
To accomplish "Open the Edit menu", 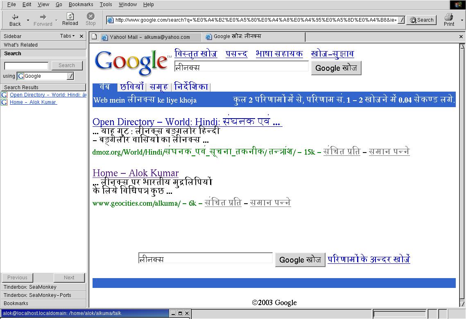I will pos(27,4).
